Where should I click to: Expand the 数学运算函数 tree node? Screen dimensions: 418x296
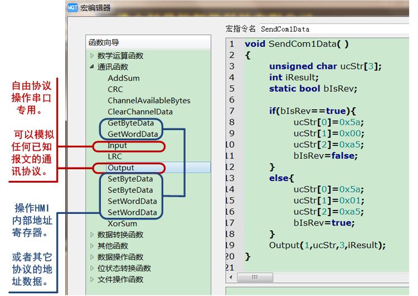pos(92,56)
